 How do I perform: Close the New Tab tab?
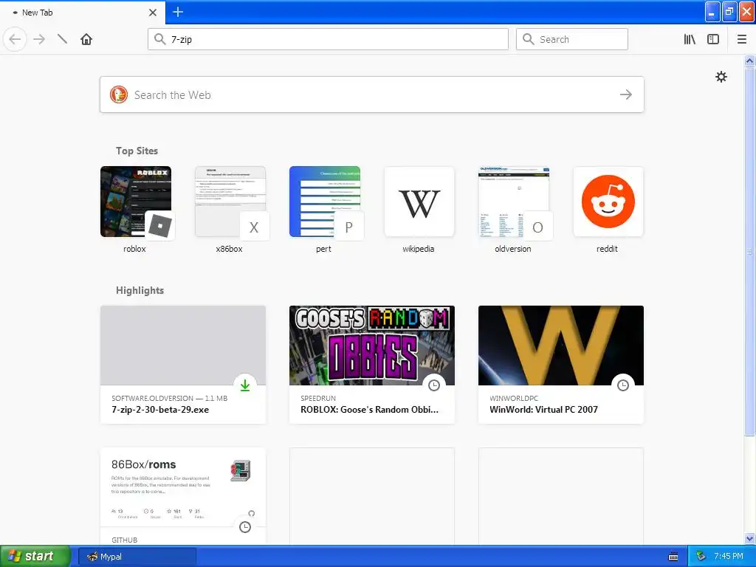click(152, 13)
